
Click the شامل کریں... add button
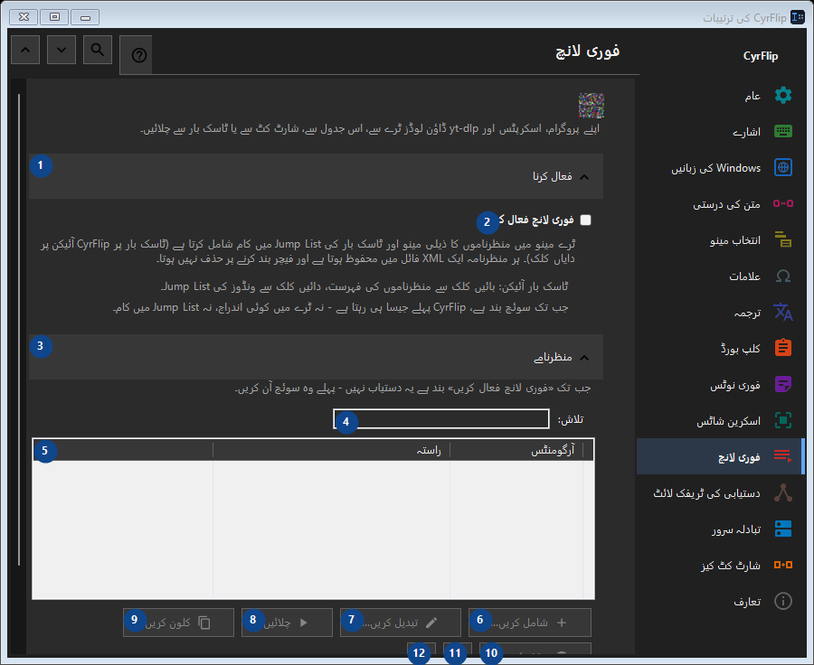[x=529, y=623]
